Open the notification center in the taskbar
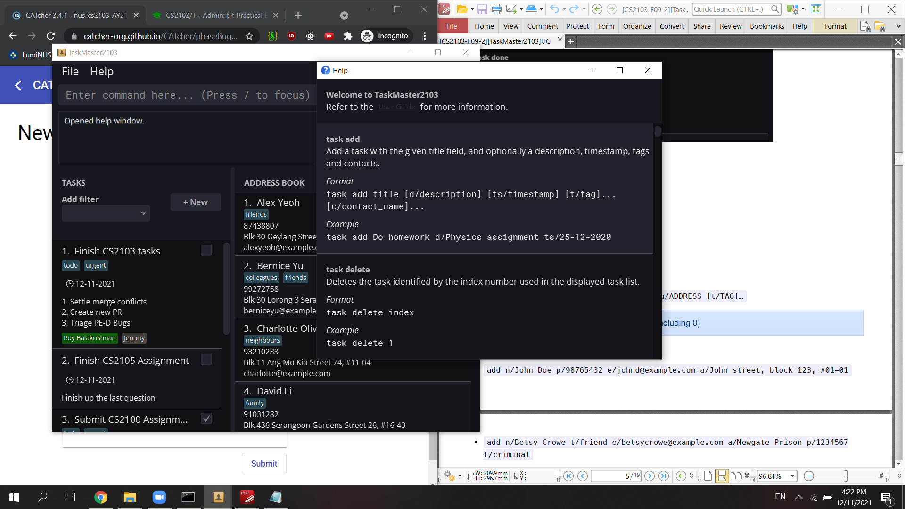 coord(887,497)
